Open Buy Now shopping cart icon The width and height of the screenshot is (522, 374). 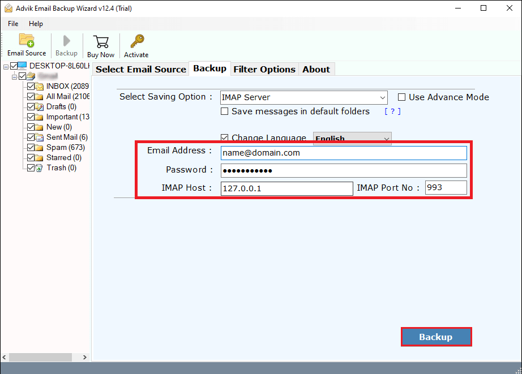(101, 41)
